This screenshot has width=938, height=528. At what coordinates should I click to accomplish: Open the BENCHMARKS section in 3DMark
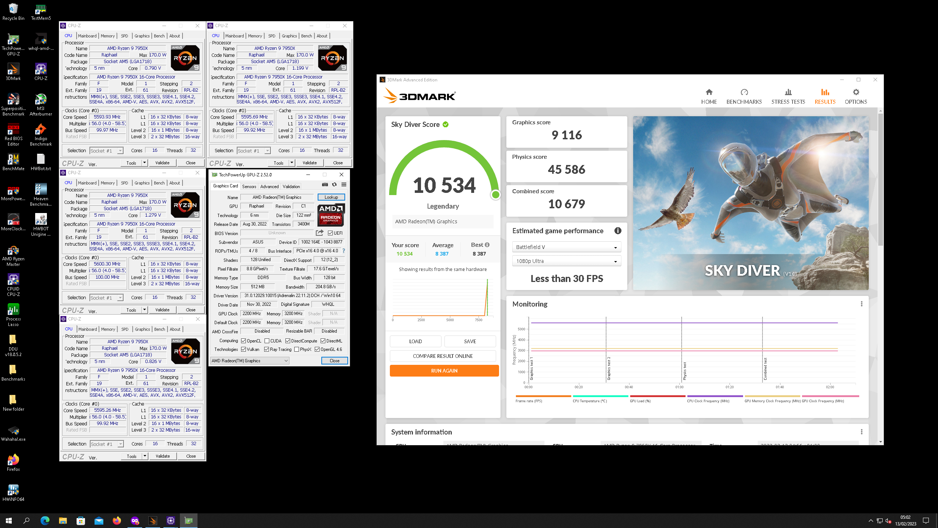coord(744,96)
